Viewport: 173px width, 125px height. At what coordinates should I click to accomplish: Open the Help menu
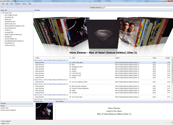[x=30, y=4]
